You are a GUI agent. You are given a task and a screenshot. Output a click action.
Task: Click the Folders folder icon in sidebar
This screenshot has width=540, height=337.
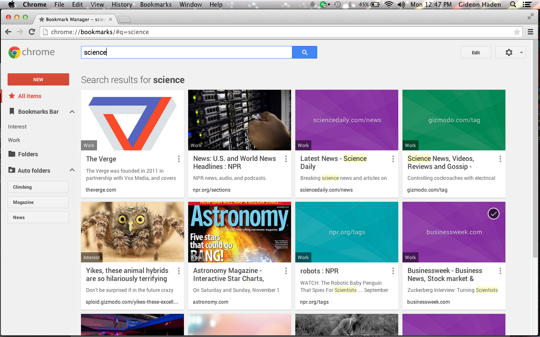12,154
